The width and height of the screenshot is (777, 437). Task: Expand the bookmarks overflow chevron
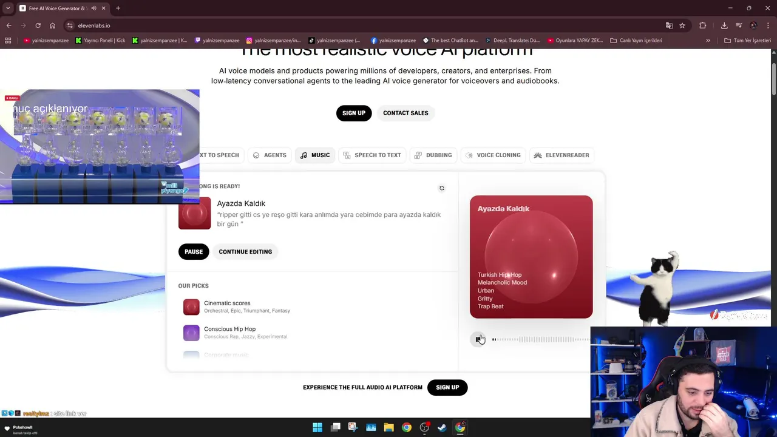708,41
